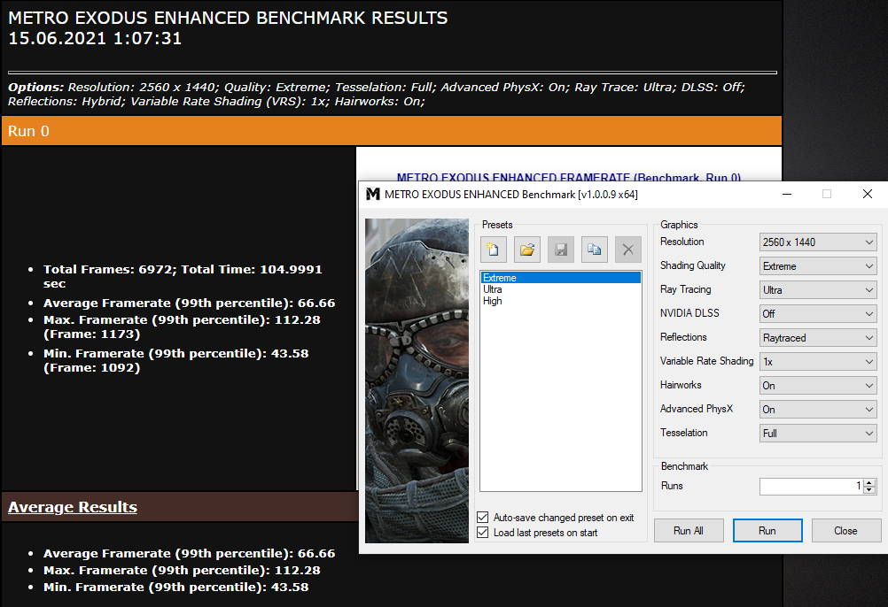Open the Hairworks dropdown
Screen dimensions: 888x607
click(818, 386)
